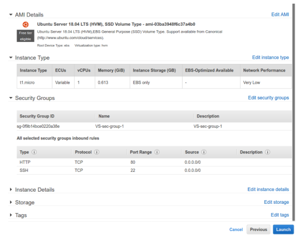This screenshot has height=243, width=305.
Task: Click info icon next to Source column
Action: (x=204, y=152)
